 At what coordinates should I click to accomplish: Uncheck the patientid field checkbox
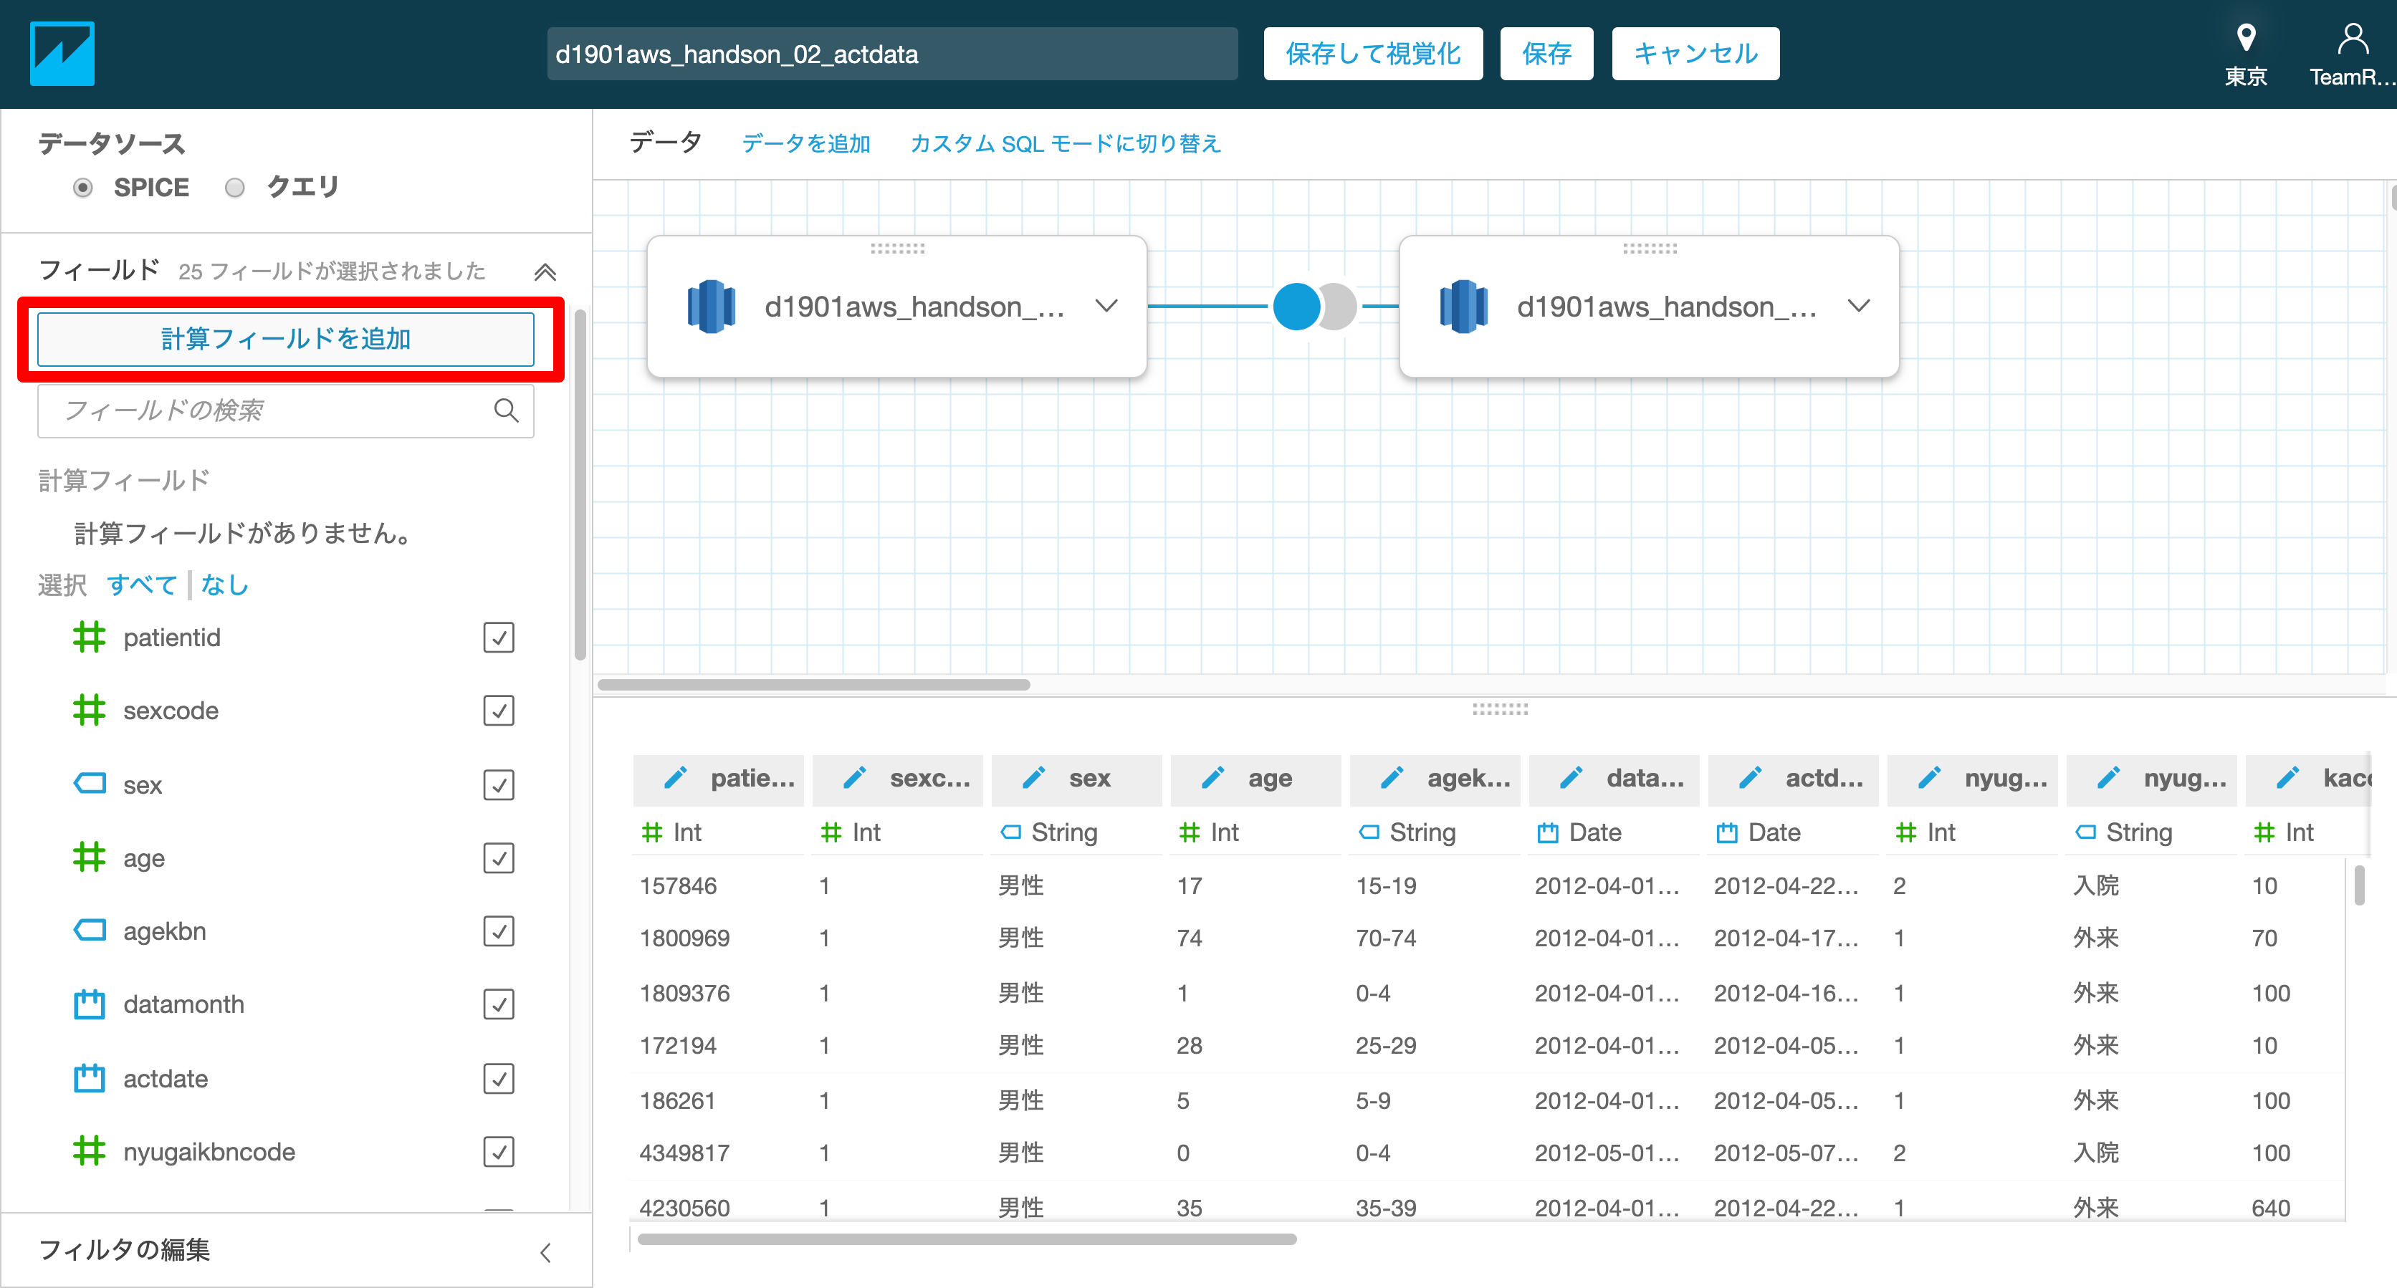[499, 637]
